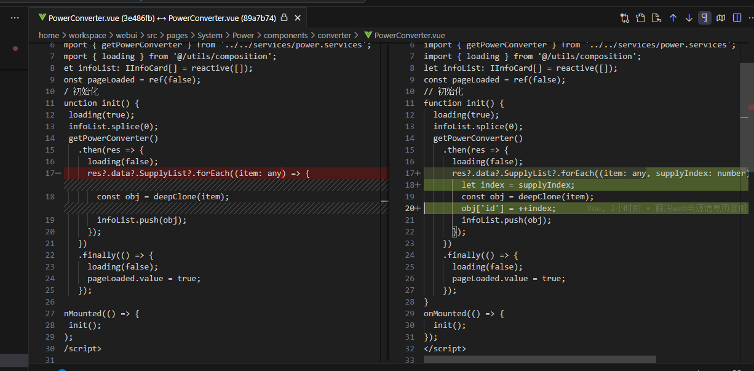Viewport: 754px width, 371px height.
Task: Go to the previous change arrow
Action: click(673, 18)
